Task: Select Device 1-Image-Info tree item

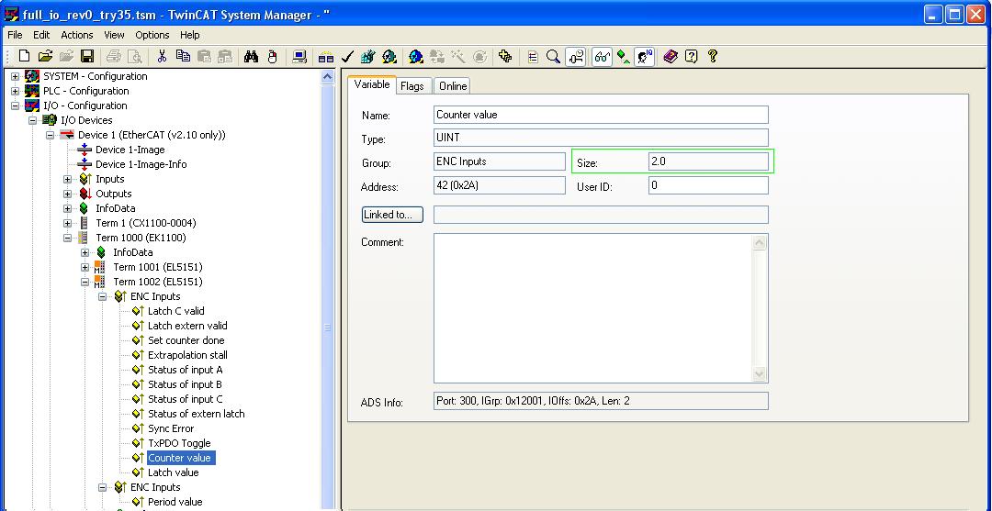Action: click(x=141, y=164)
